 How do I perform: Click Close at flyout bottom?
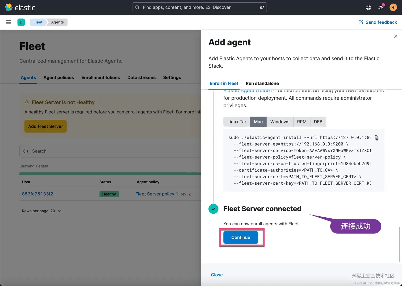(x=217, y=275)
